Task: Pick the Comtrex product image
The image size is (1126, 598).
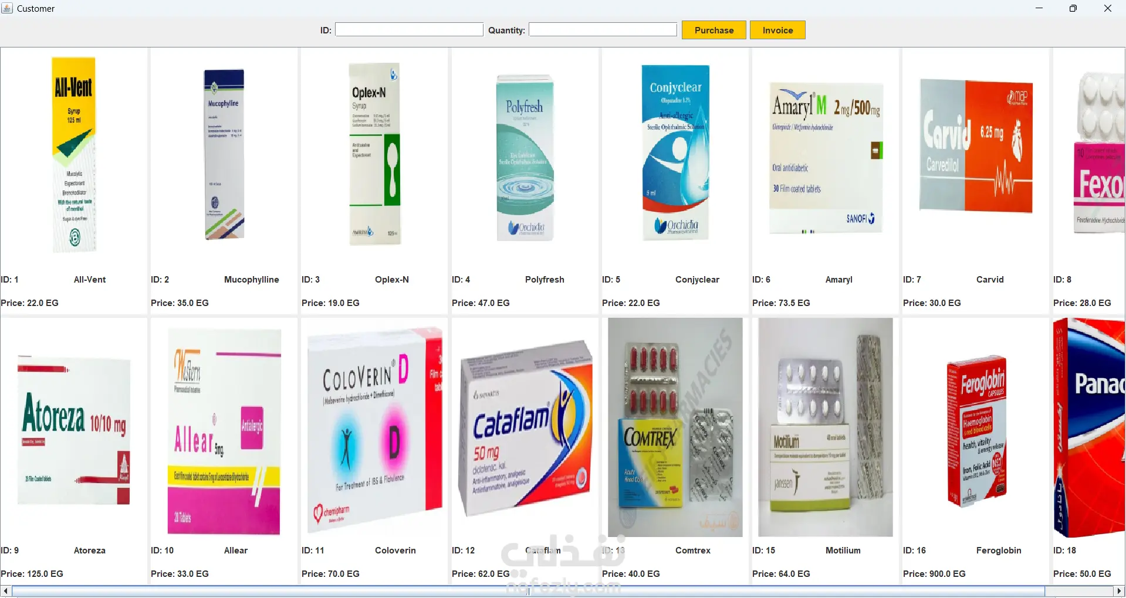Action: [675, 427]
